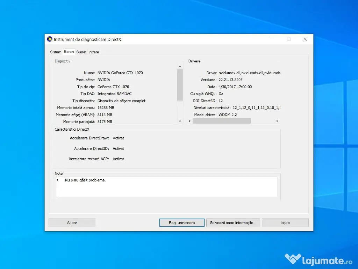This screenshot has height=269, width=358.
Task: Click the Dispozitiv scroll up arrow
Action: (180, 67)
